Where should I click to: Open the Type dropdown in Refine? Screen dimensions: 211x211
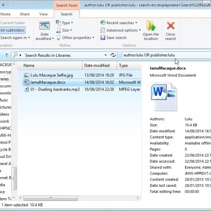(72, 23)
